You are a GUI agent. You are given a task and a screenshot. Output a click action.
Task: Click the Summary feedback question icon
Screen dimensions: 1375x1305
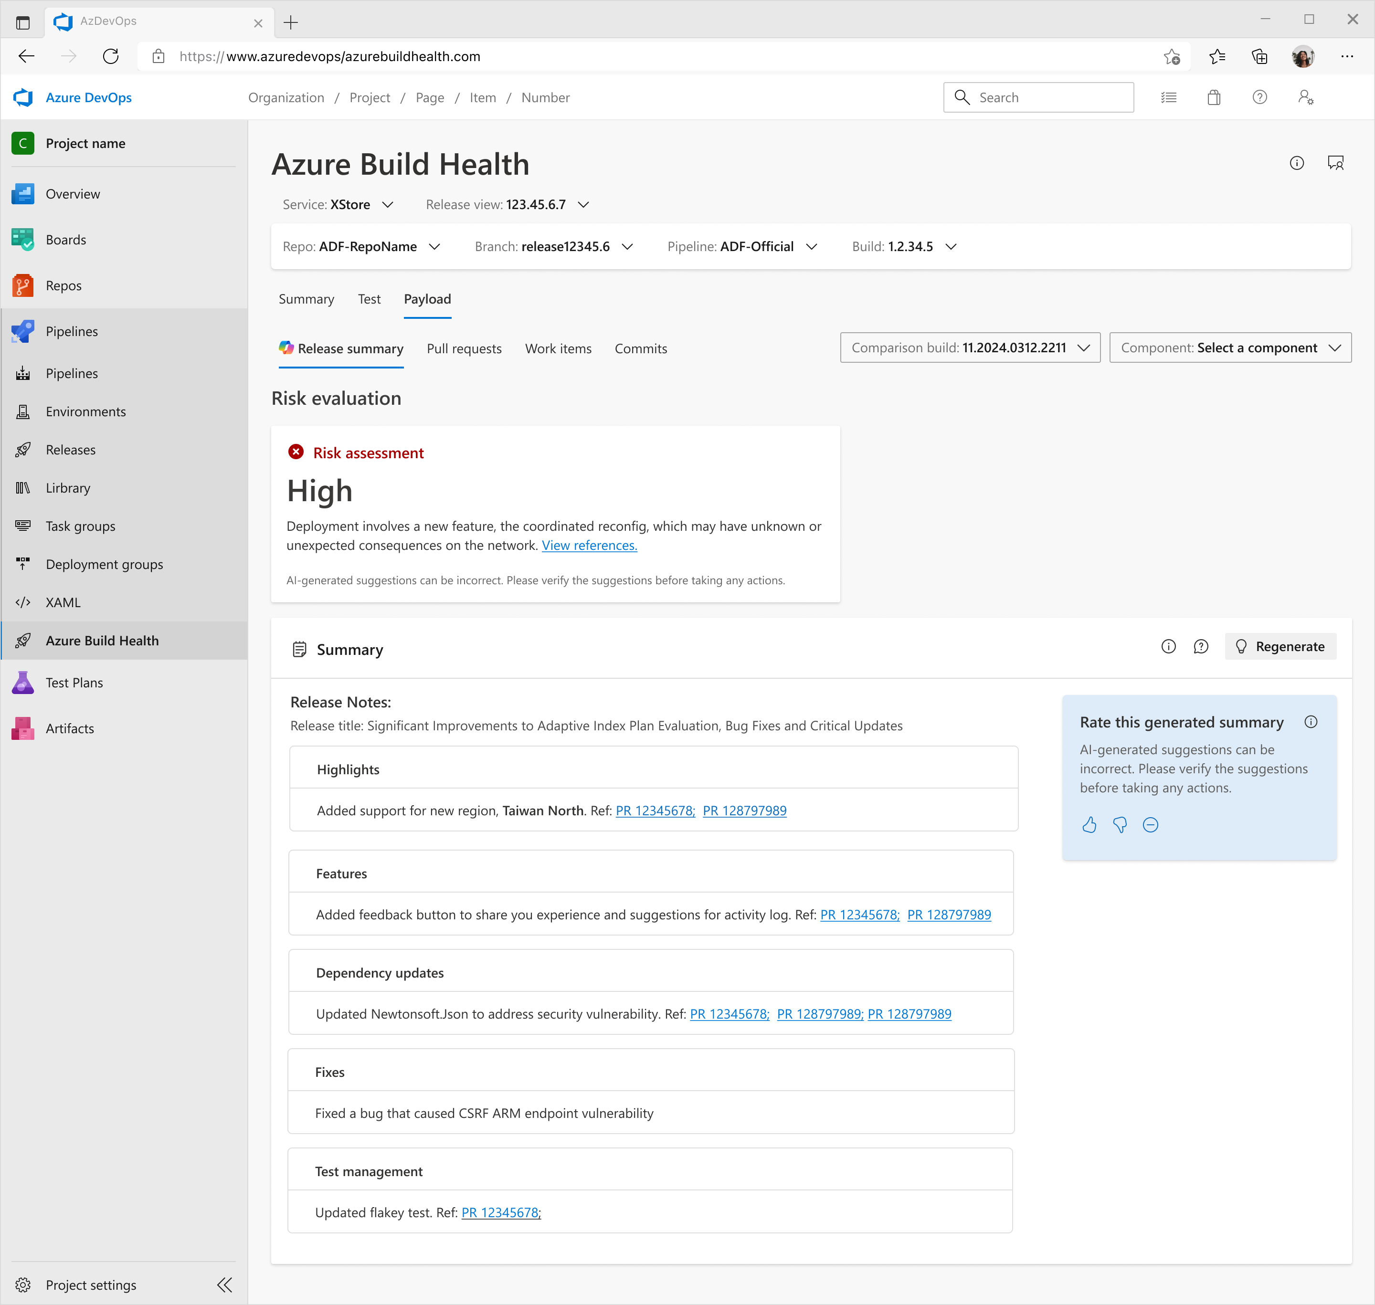[x=1201, y=647]
